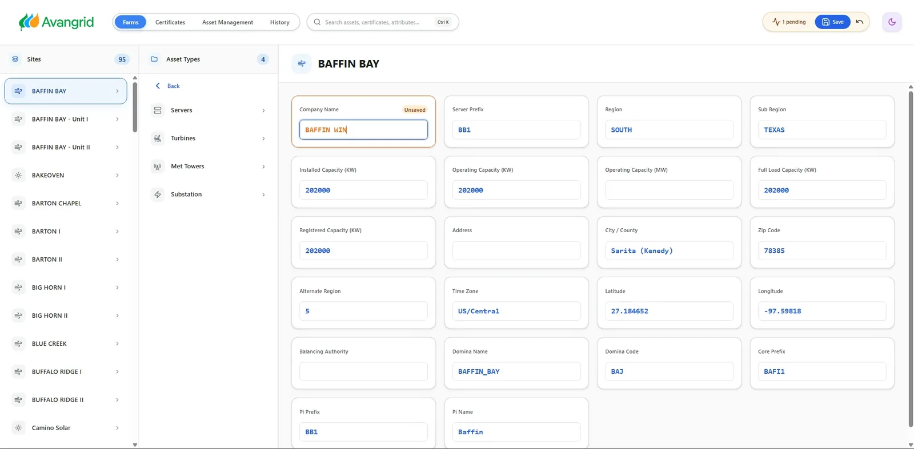Screen dimensions: 914x449
Task: Click the Sites layers icon
Action: (15, 59)
